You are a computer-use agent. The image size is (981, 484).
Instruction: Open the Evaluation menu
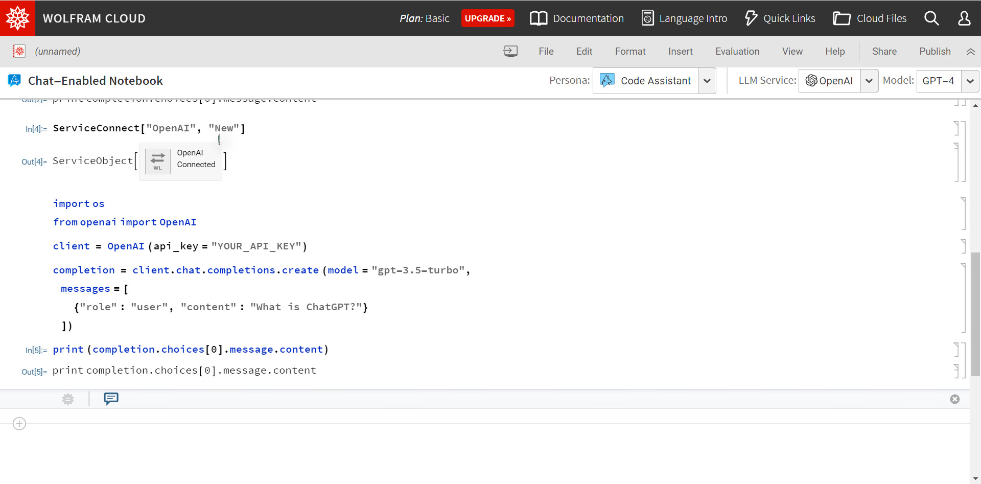click(737, 51)
